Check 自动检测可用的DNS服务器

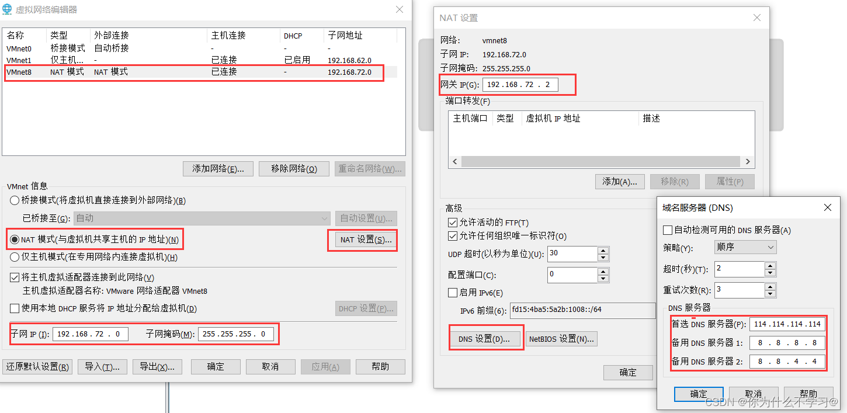tap(668, 229)
